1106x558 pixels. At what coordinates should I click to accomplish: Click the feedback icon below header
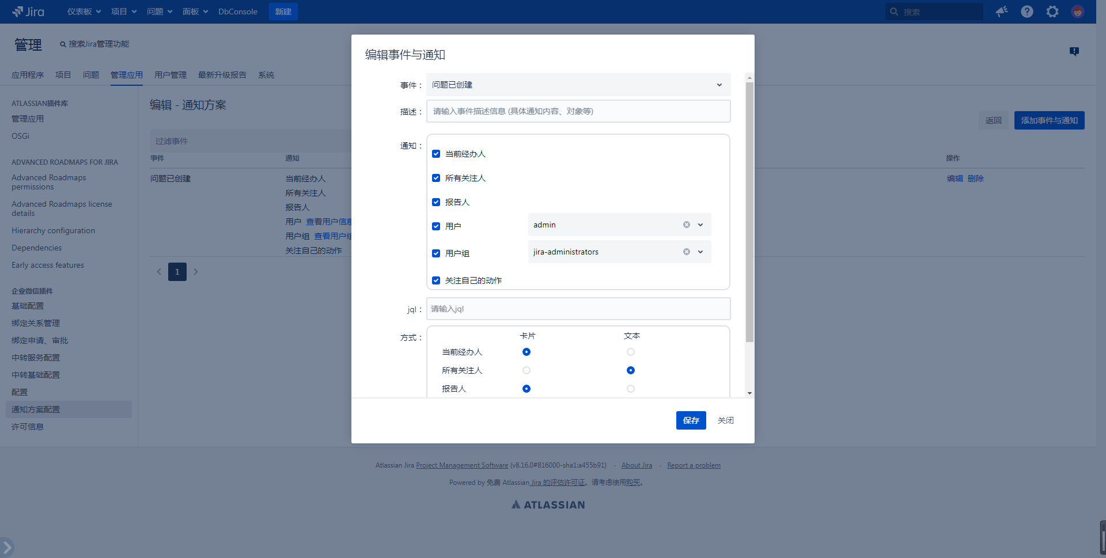pyautogui.click(x=1074, y=51)
